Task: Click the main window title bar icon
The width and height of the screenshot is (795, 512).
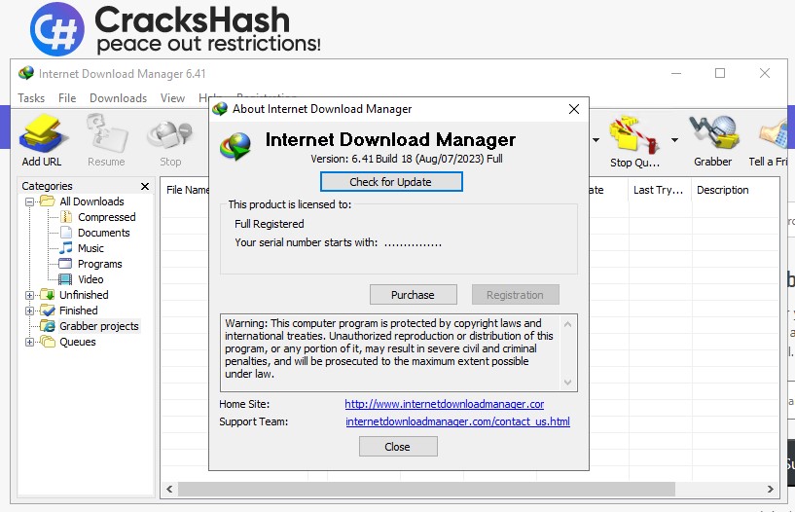Action: (x=26, y=74)
